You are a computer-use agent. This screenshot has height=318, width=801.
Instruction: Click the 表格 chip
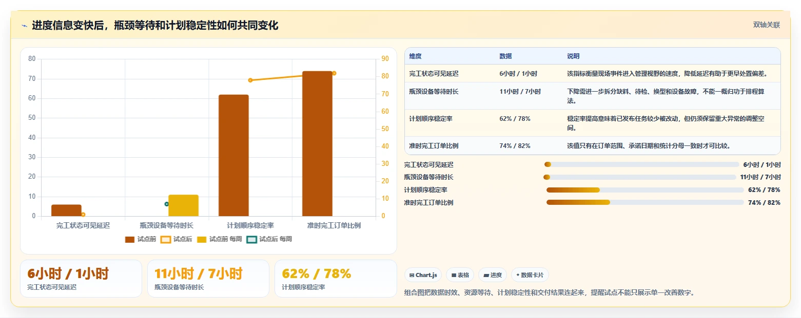click(x=460, y=275)
